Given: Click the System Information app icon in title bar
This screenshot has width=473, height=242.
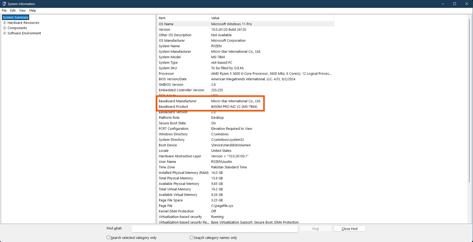Looking at the screenshot, I should (x=4, y=4).
